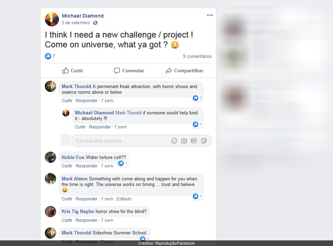Open the post options three-dots menu

(210, 15)
